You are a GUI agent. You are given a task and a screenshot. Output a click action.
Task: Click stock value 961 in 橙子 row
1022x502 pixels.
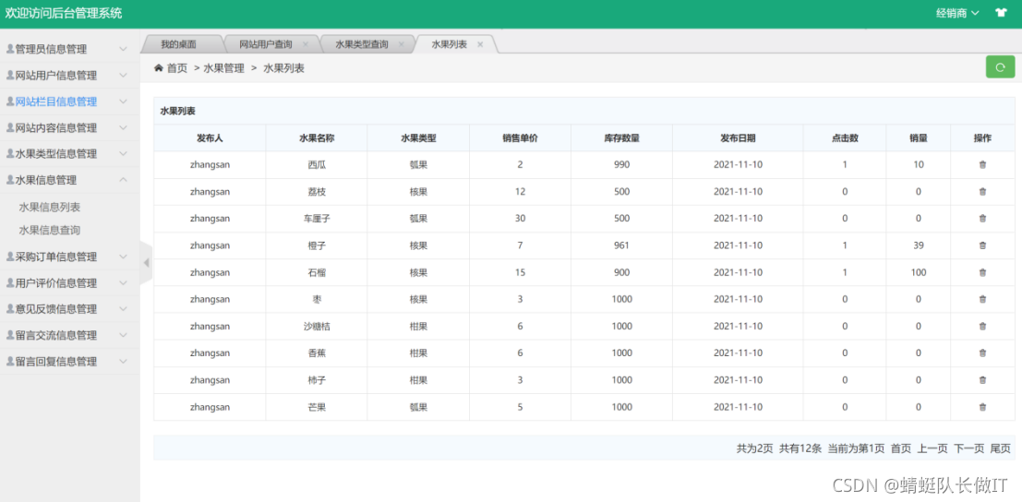[x=622, y=245]
